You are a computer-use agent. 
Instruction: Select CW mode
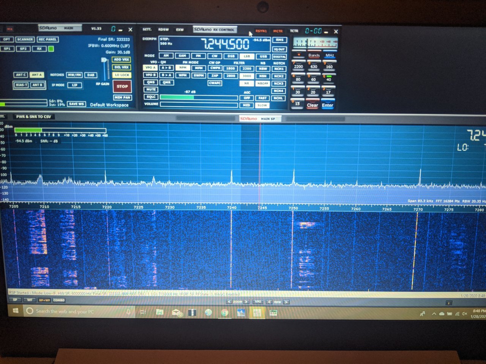coord(215,56)
